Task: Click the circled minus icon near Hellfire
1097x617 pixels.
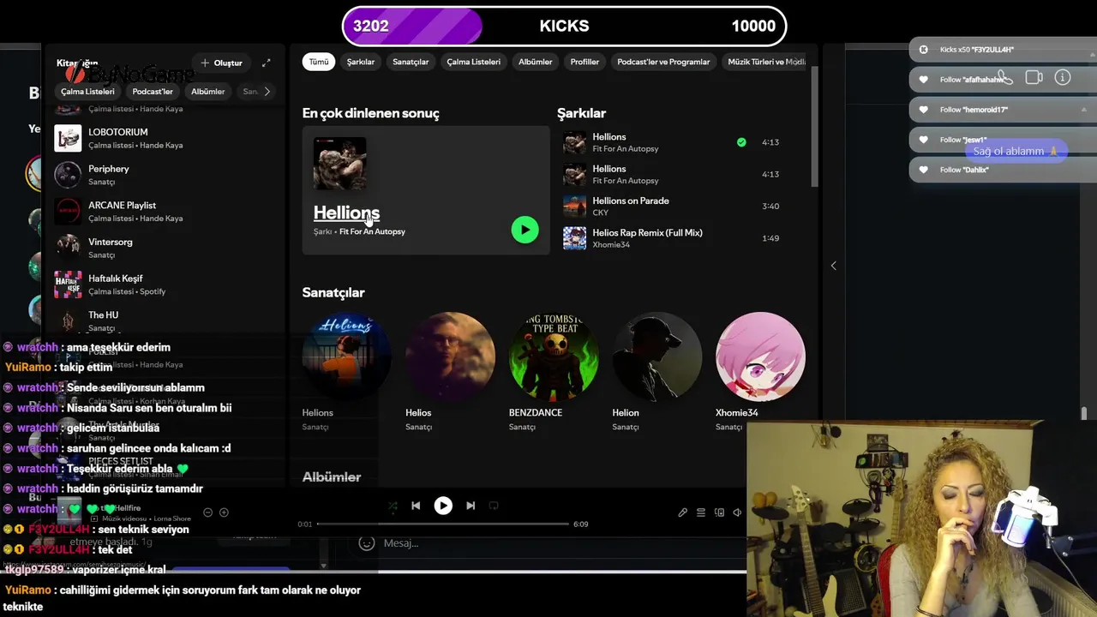Action: [207, 512]
